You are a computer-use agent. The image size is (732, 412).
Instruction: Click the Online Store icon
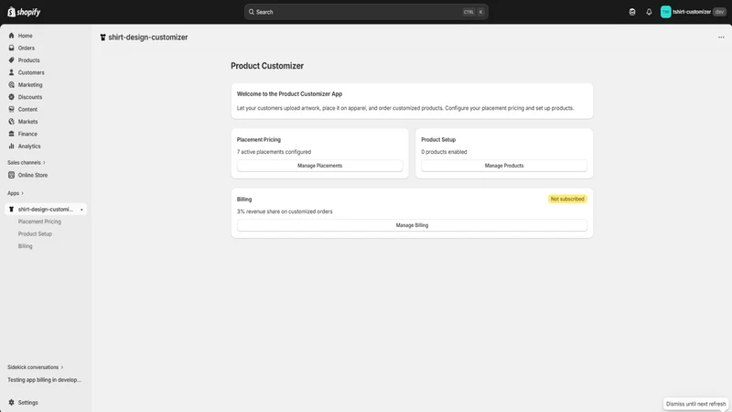(11, 175)
